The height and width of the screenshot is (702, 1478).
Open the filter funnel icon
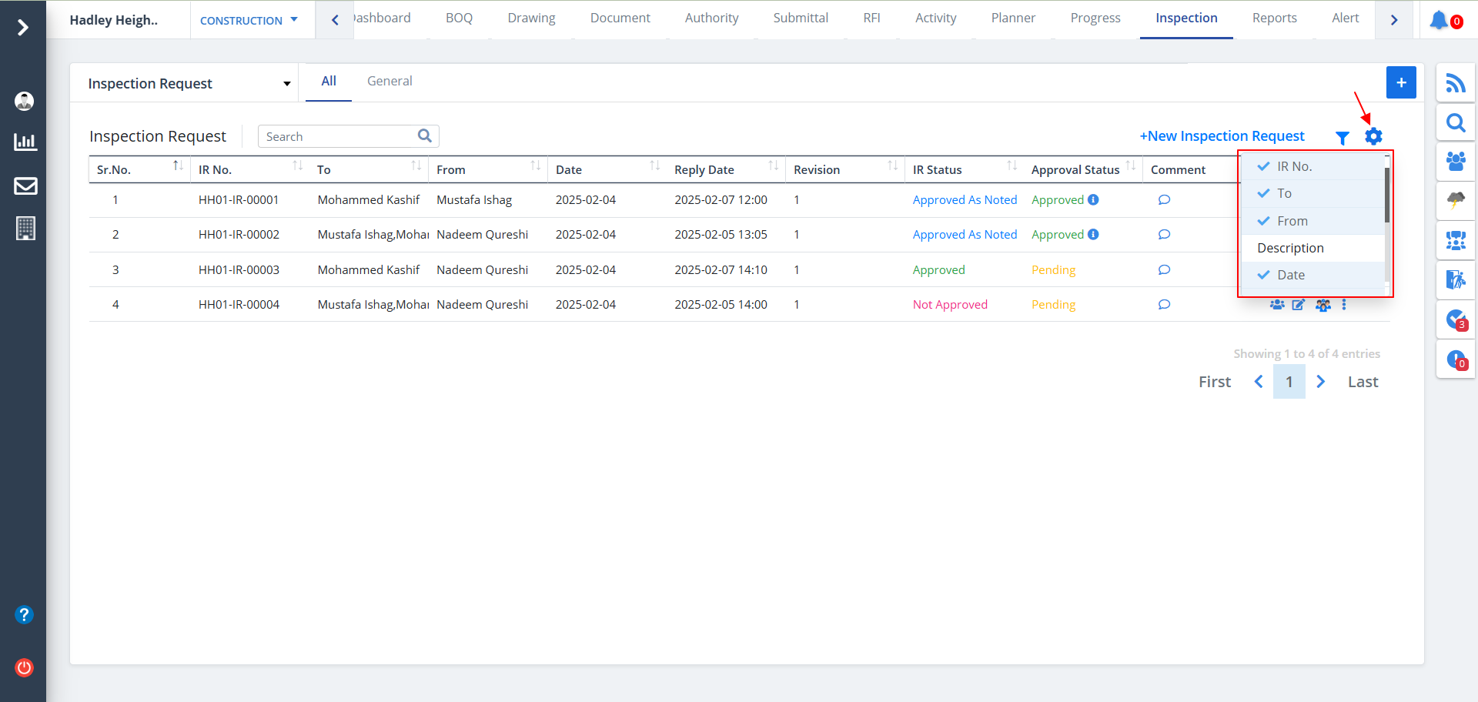(1342, 138)
